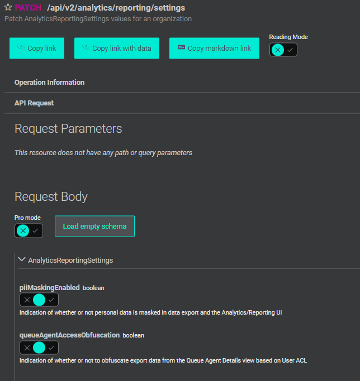Toggle the Reading Mode switch
This screenshot has width=360, height=381.
click(x=283, y=50)
